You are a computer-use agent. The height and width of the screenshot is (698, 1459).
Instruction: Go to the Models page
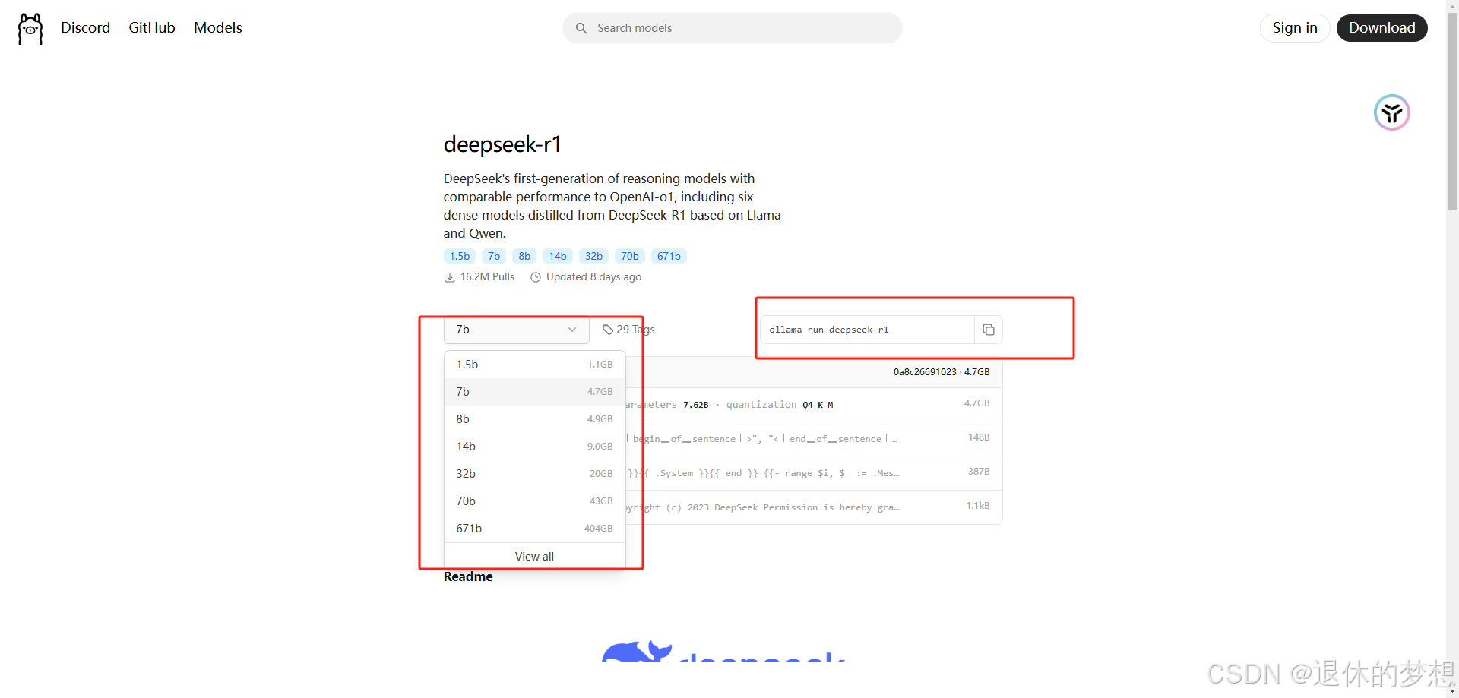(x=218, y=27)
